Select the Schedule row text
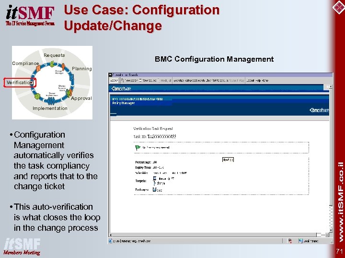Screen dimensions: 345x258 tap(161, 173)
